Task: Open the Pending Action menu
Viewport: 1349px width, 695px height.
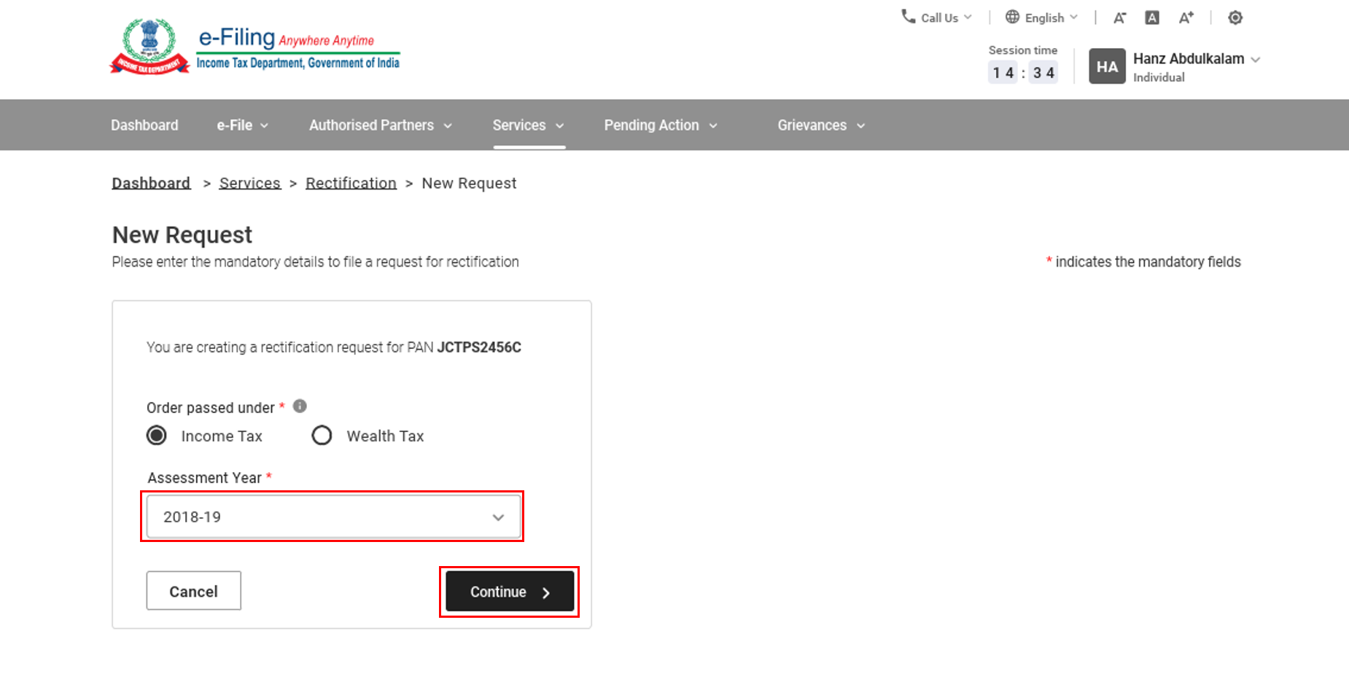Action: point(660,125)
